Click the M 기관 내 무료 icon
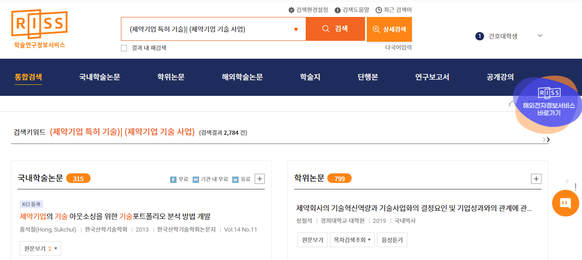The height and width of the screenshot is (260, 582). coord(196,179)
